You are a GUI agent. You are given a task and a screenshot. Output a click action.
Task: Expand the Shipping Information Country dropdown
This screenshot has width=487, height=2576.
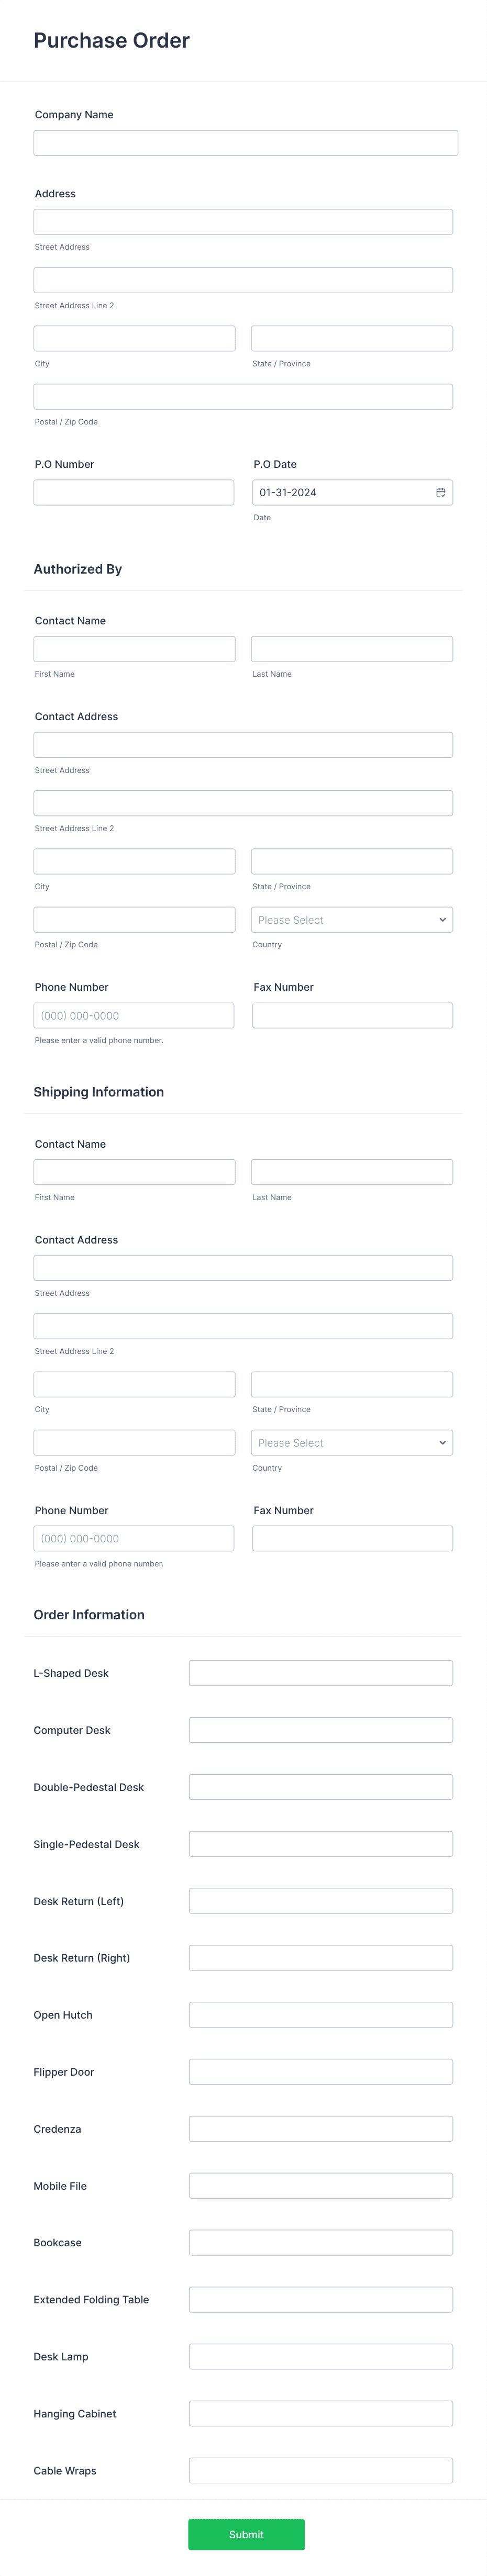(x=352, y=1442)
